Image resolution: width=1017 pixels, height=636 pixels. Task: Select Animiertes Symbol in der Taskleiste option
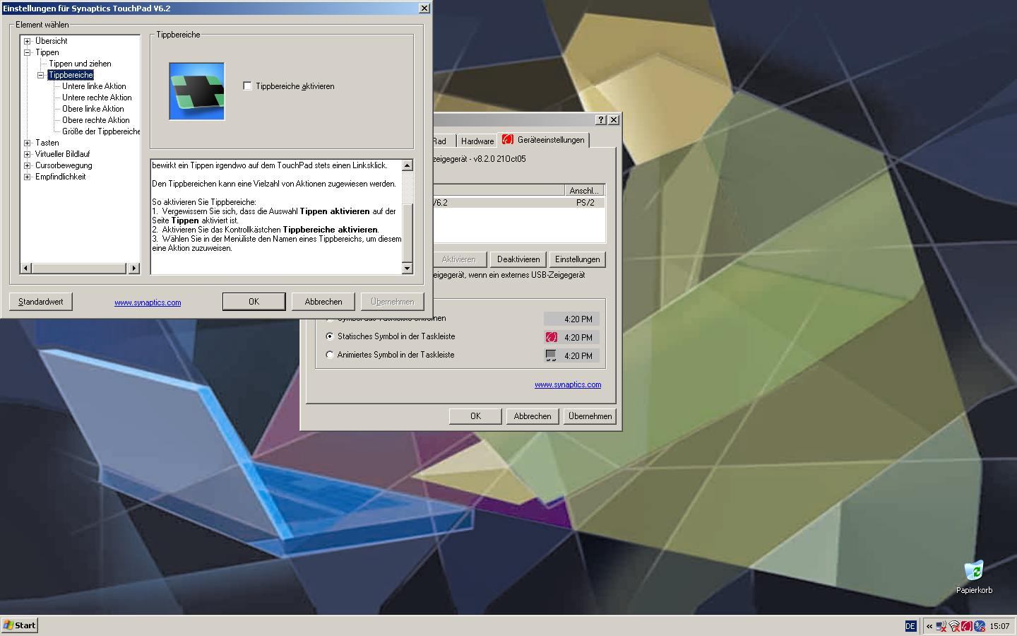pos(330,355)
